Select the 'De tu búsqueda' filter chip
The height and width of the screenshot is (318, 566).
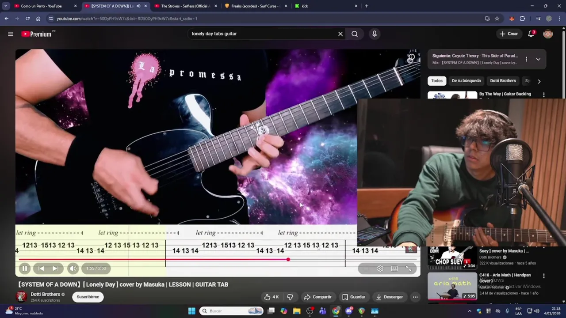coord(466,81)
